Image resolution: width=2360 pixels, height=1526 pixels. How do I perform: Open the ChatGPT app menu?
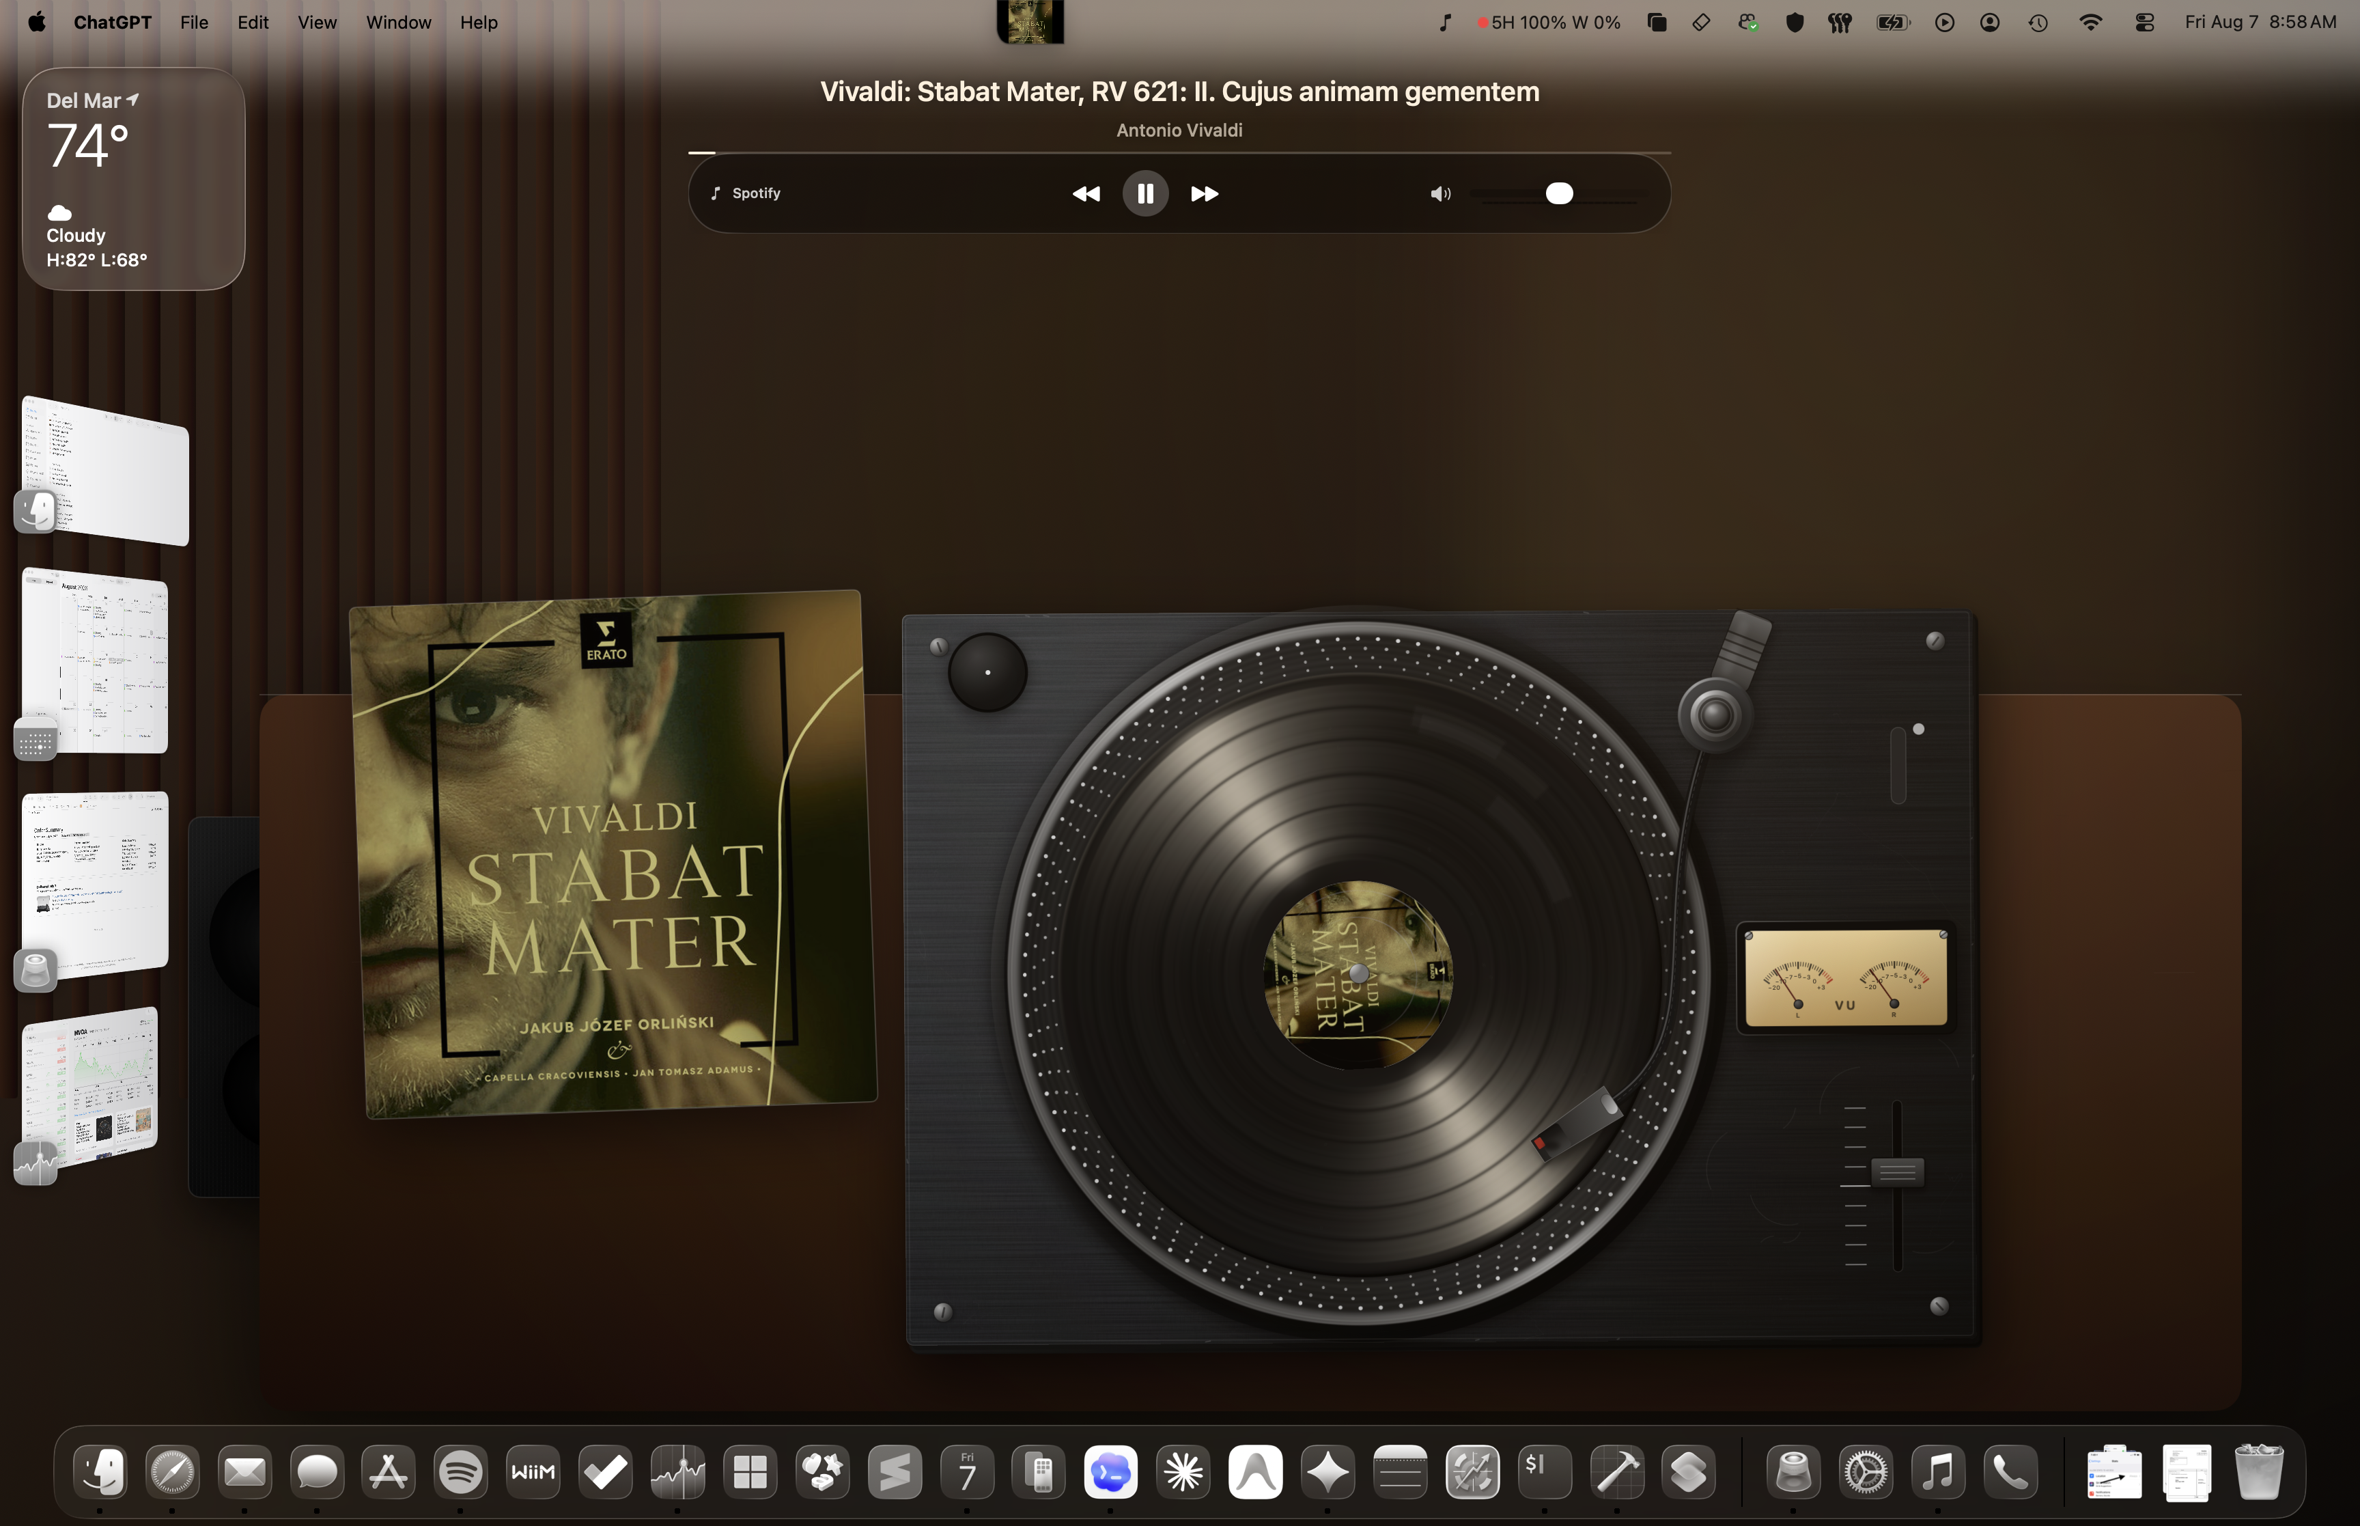[112, 22]
